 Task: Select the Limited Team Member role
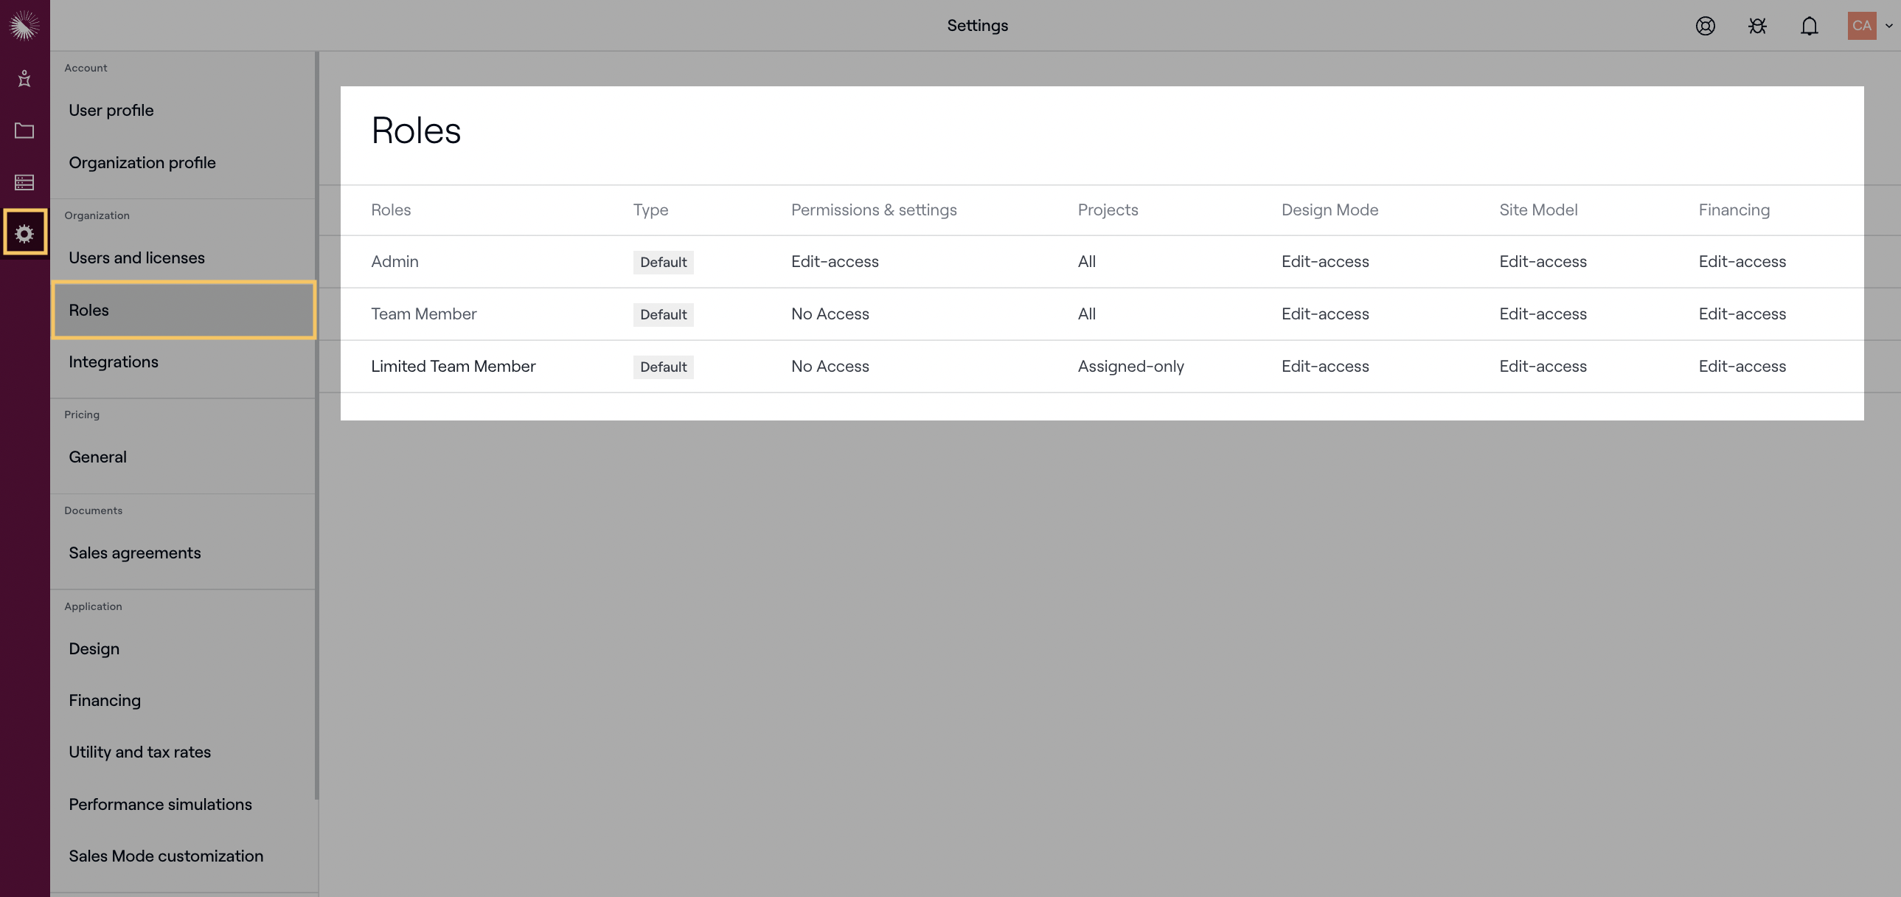coord(452,366)
